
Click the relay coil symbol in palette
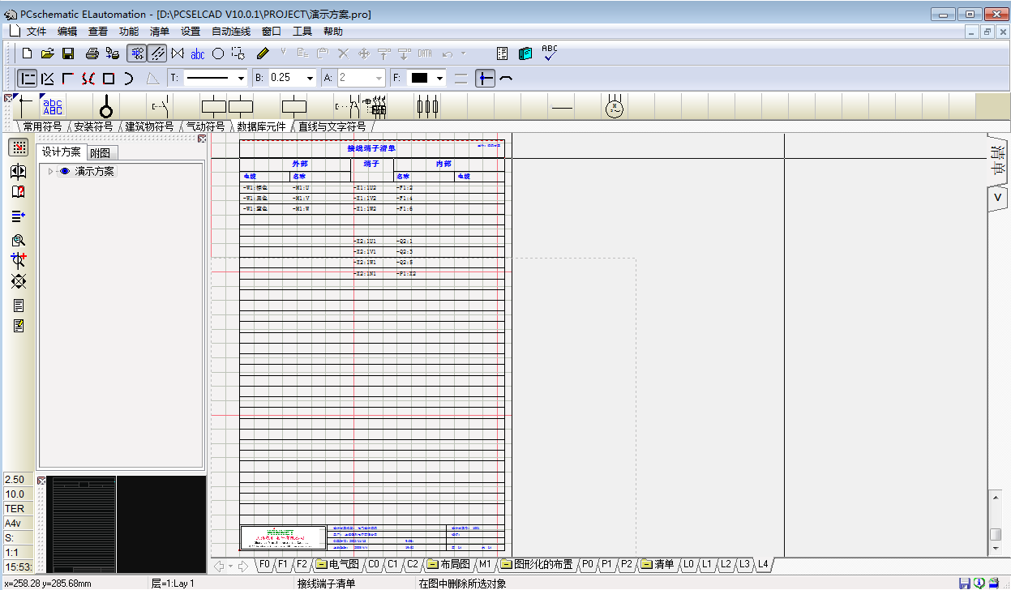(x=293, y=106)
